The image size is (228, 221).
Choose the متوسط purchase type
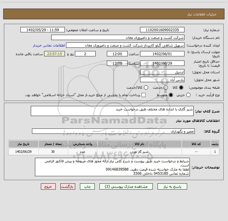[171, 95]
